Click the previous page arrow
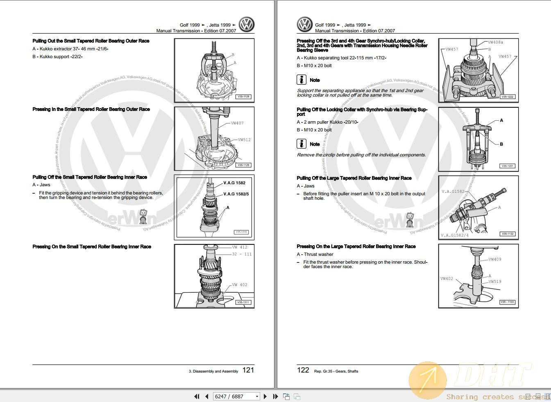551x402 pixels. [207, 396]
